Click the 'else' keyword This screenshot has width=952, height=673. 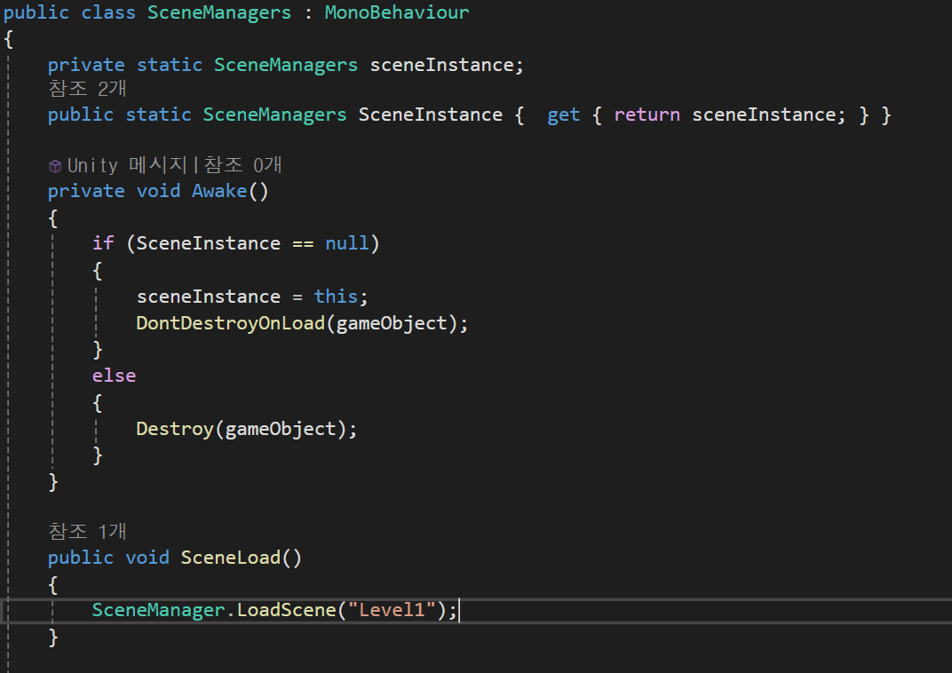pos(115,376)
